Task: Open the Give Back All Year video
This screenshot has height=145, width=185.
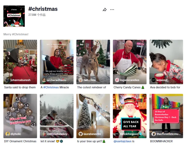Action: [x=130, y=116]
